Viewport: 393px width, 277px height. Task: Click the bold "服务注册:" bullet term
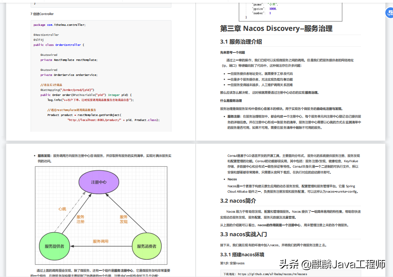[234, 116]
